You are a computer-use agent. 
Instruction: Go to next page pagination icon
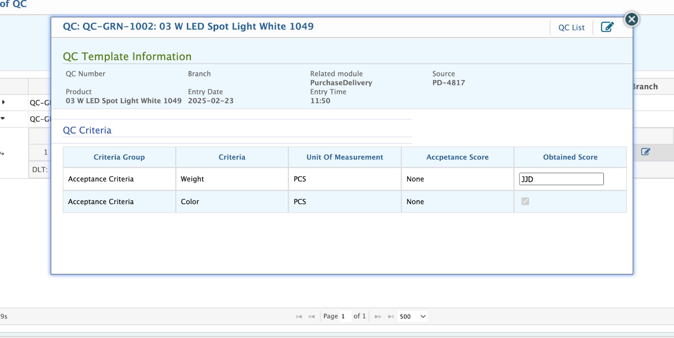[378, 317]
